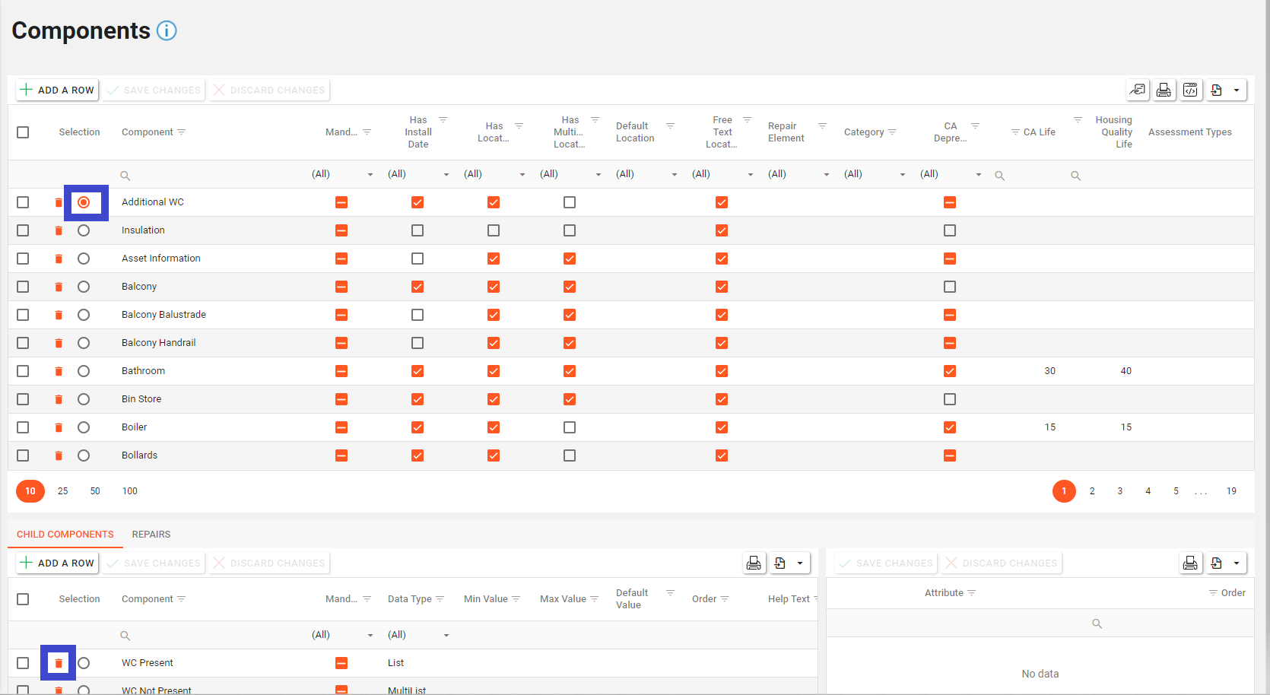Click Add a Row above the Components grid
Viewport: 1270px width, 695px height.
point(57,90)
